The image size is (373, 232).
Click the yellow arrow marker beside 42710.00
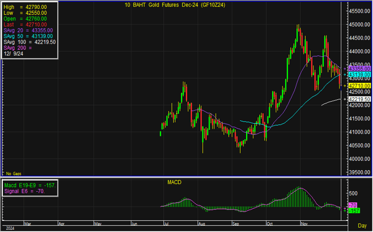click(344, 86)
